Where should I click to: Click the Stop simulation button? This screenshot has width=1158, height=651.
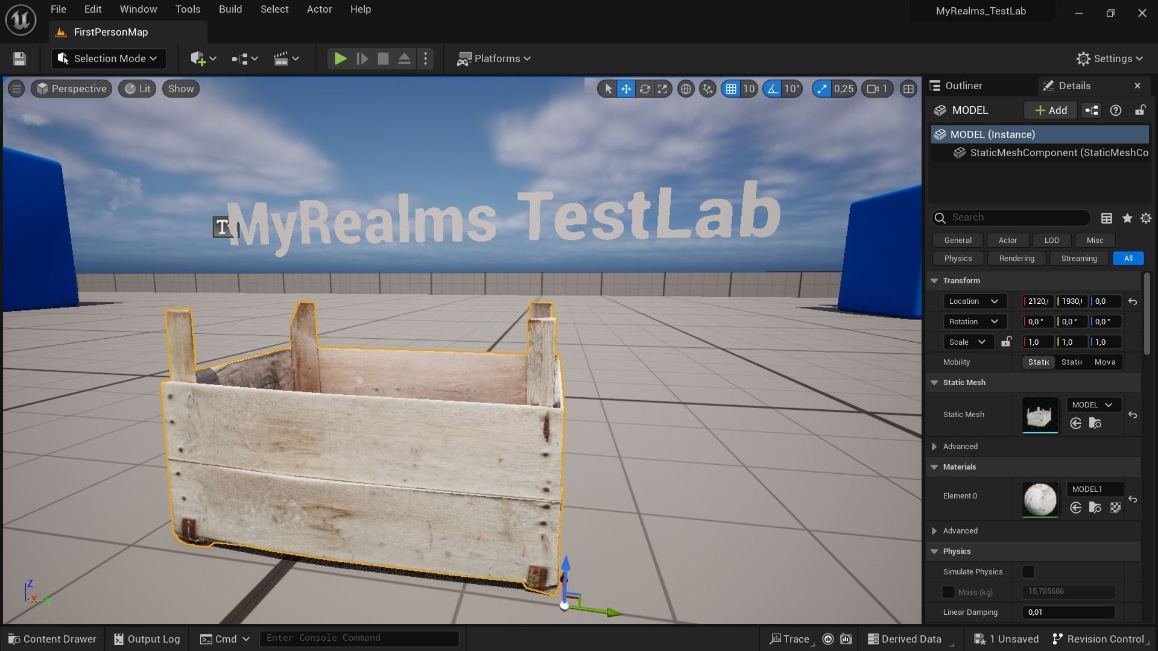point(383,58)
